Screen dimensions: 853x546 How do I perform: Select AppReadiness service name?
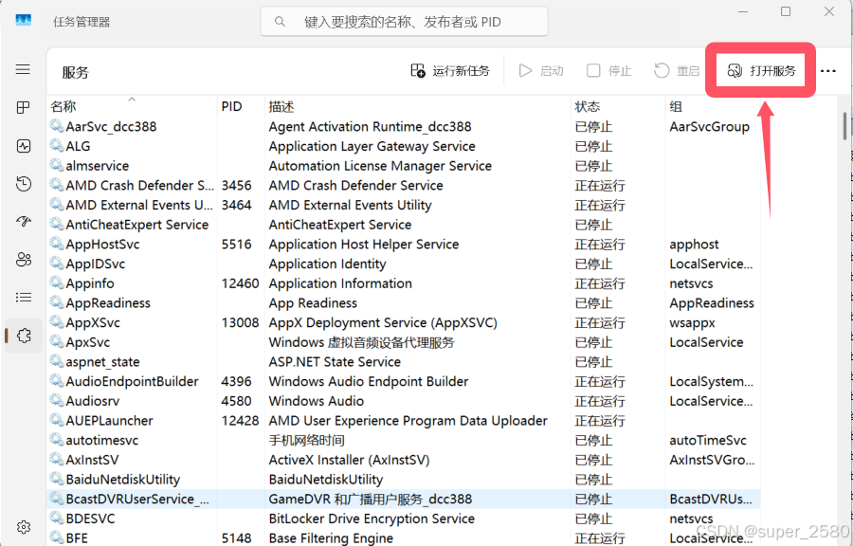[108, 303]
